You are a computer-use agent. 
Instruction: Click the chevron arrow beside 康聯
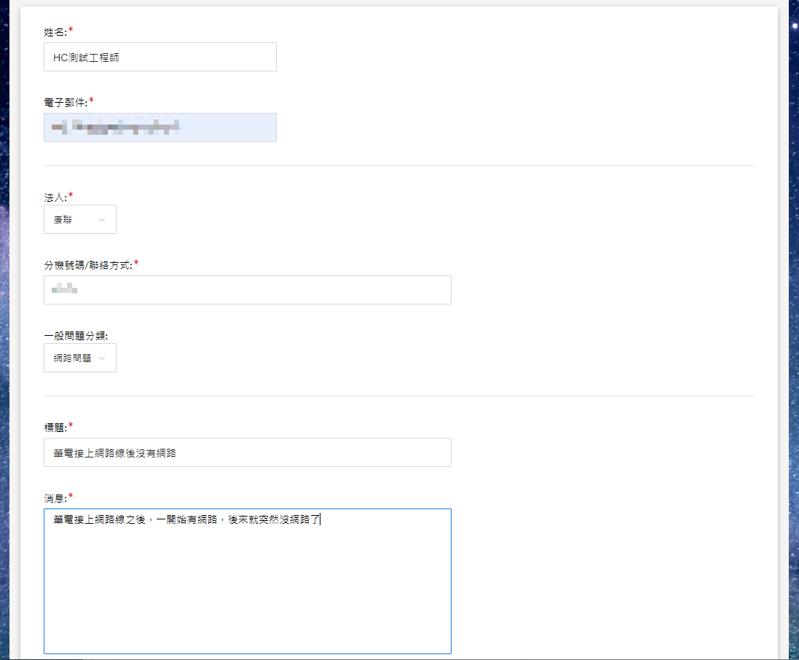pyautogui.click(x=101, y=219)
